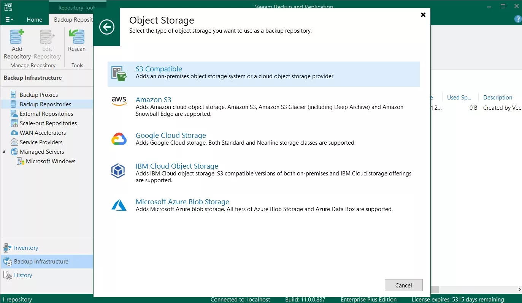Choose the Microsoft Azure Blob Storage icon
Viewport: 522px width, 303px height.
[x=119, y=205]
